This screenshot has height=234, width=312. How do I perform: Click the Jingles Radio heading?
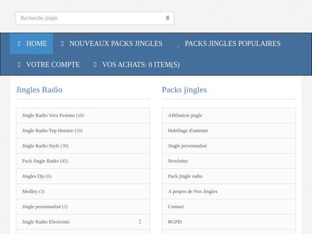39,90
